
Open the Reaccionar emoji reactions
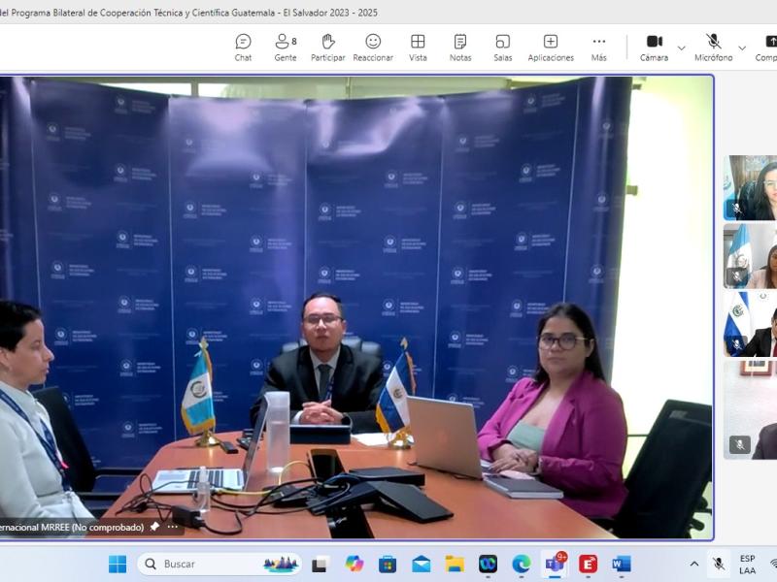pos(373,47)
